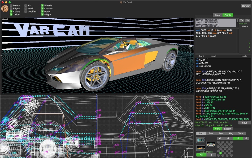Click the modi label
Screen dimensions: 252x158
214,56
